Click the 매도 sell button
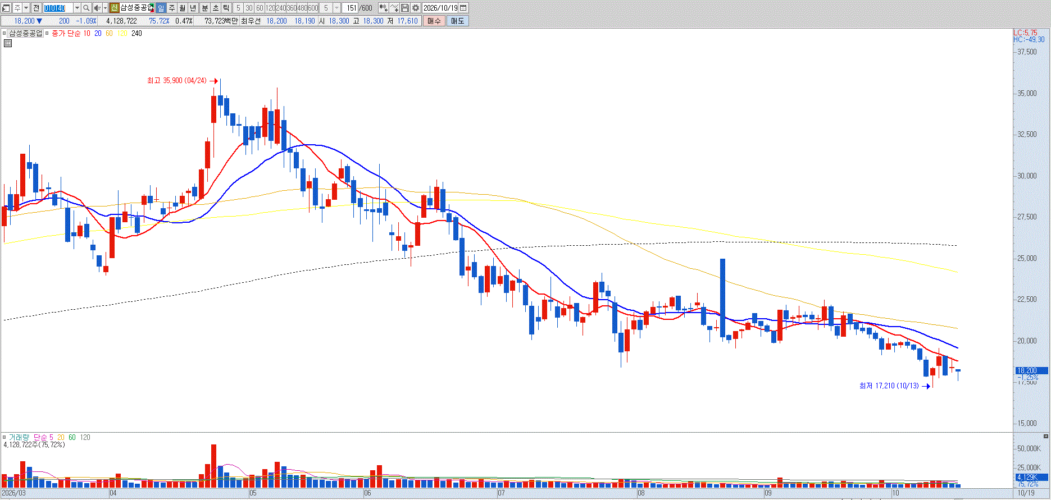 pyautogui.click(x=457, y=21)
